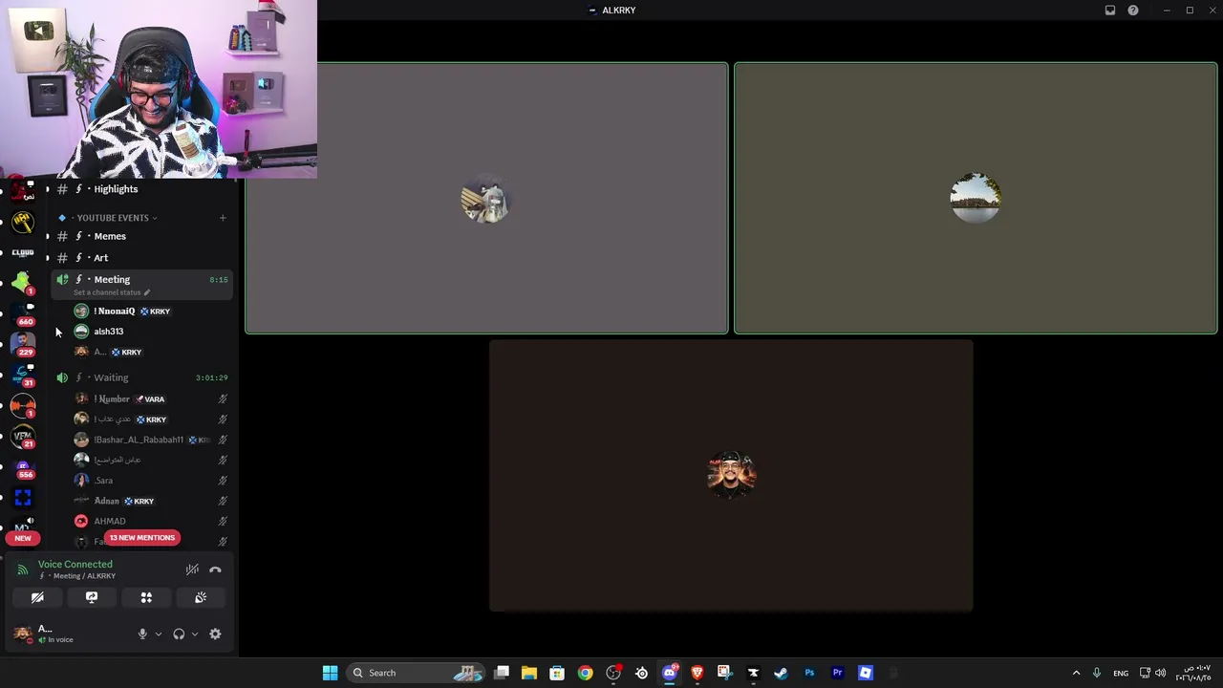Open the microphone input options arrow

(x=159, y=634)
